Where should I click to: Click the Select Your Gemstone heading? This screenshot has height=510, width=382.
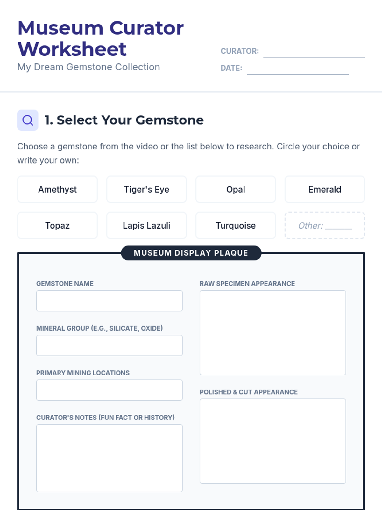pyautogui.click(x=124, y=120)
